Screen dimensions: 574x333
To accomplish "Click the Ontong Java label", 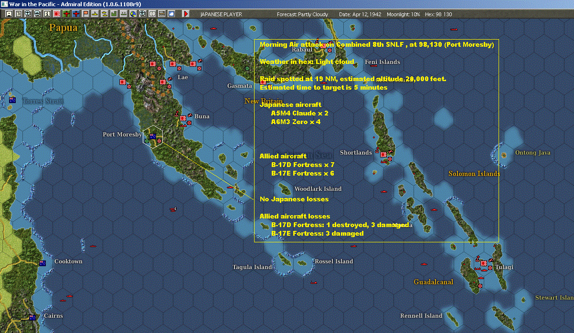I will coord(533,153).
